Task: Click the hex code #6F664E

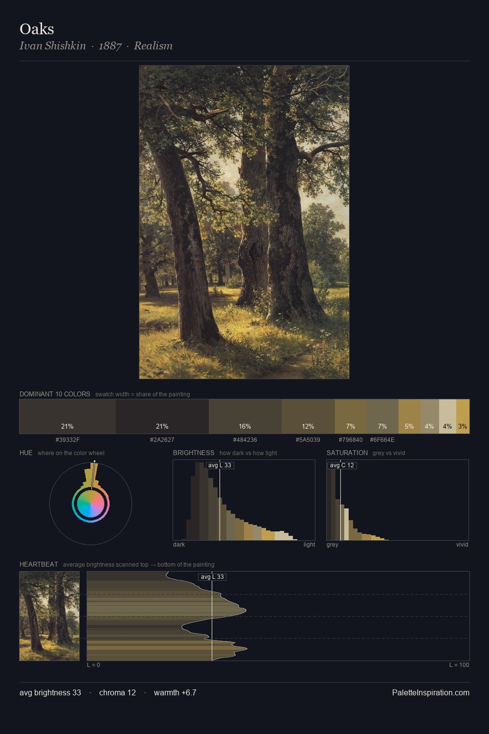Action: 382,440
